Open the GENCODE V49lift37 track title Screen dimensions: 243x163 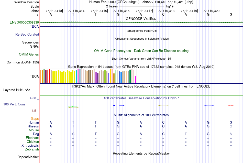[x=141, y=19]
